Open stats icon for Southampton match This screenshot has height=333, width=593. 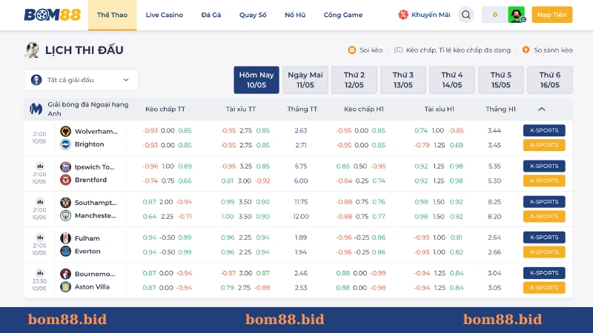click(x=40, y=201)
